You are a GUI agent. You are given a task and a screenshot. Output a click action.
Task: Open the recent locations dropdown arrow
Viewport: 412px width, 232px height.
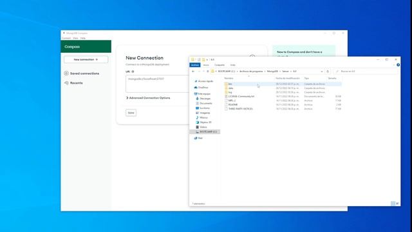coord(203,72)
